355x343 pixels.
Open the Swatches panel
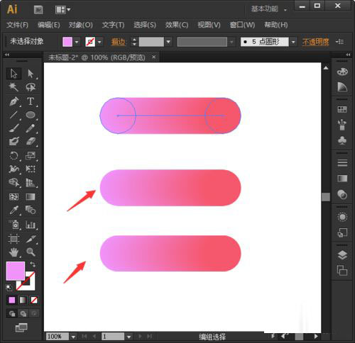click(342, 109)
